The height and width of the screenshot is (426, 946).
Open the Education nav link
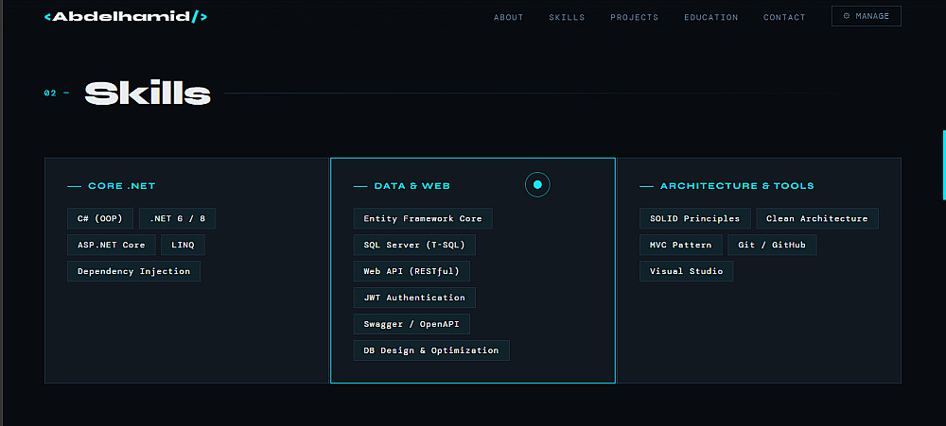[711, 17]
